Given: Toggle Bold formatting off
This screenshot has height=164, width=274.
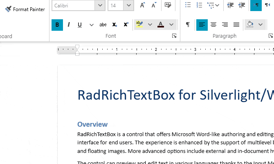Looking at the screenshot, I should [57, 25].
